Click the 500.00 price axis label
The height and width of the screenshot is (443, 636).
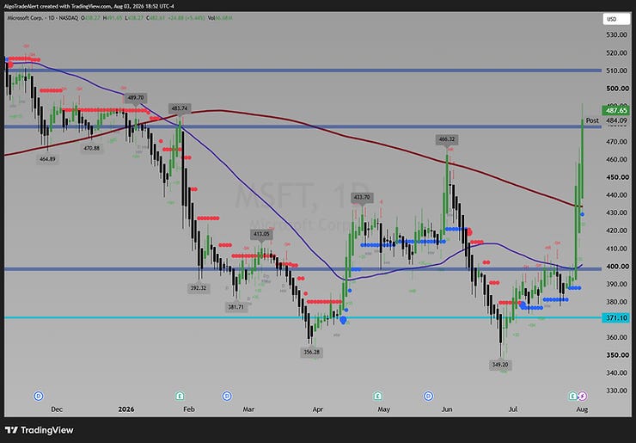(x=616, y=89)
